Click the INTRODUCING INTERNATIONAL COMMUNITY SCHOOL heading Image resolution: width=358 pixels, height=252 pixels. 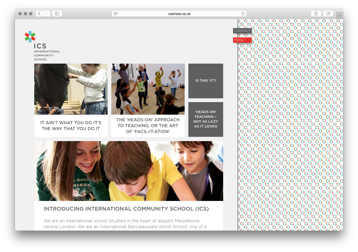[x=126, y=209]
